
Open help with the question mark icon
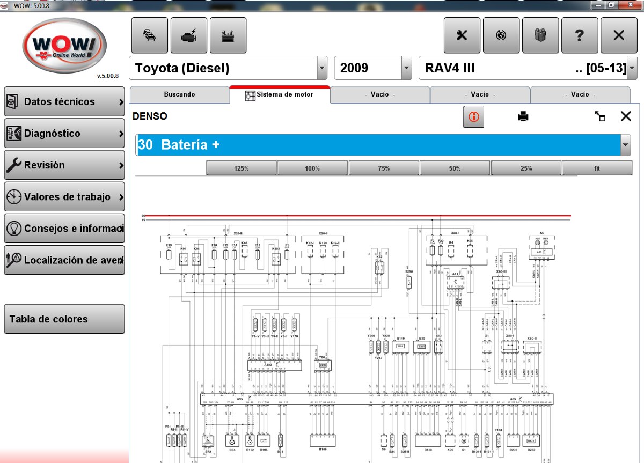pos(580,35)
